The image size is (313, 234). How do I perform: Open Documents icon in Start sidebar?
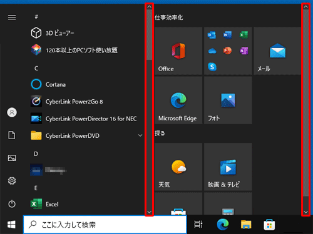click(12, 135)
